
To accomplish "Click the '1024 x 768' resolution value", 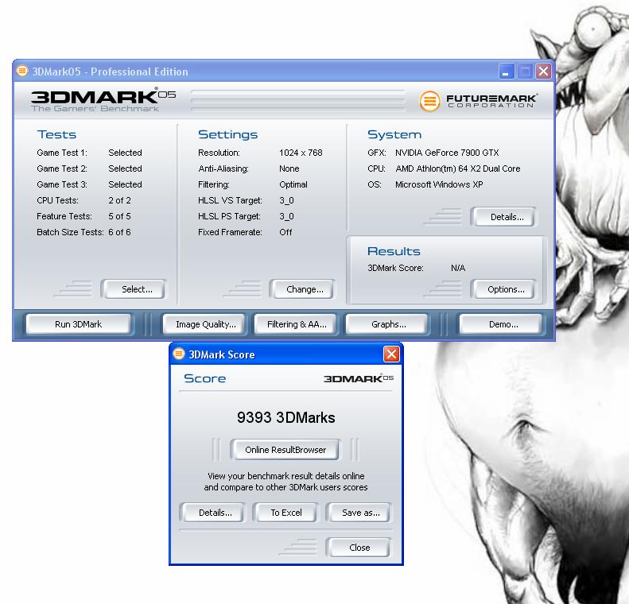I will tap(301, 153).
